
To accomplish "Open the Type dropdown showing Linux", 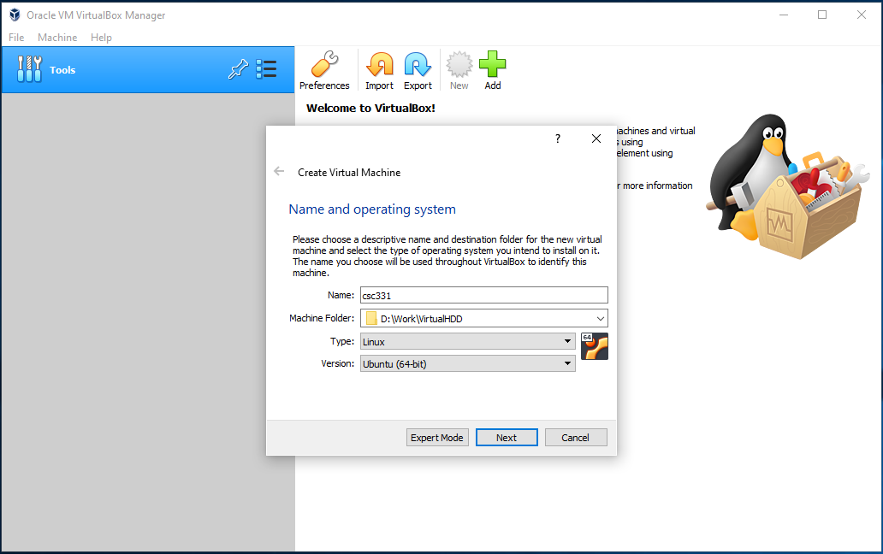I will click(x=468, y=341).
